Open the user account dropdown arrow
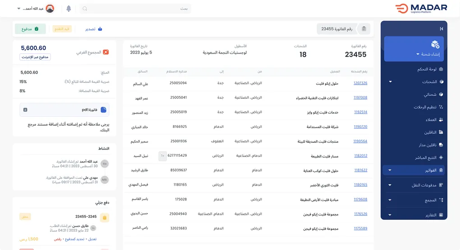The height and width of the screenshot is (250, 460). point(19,9)
